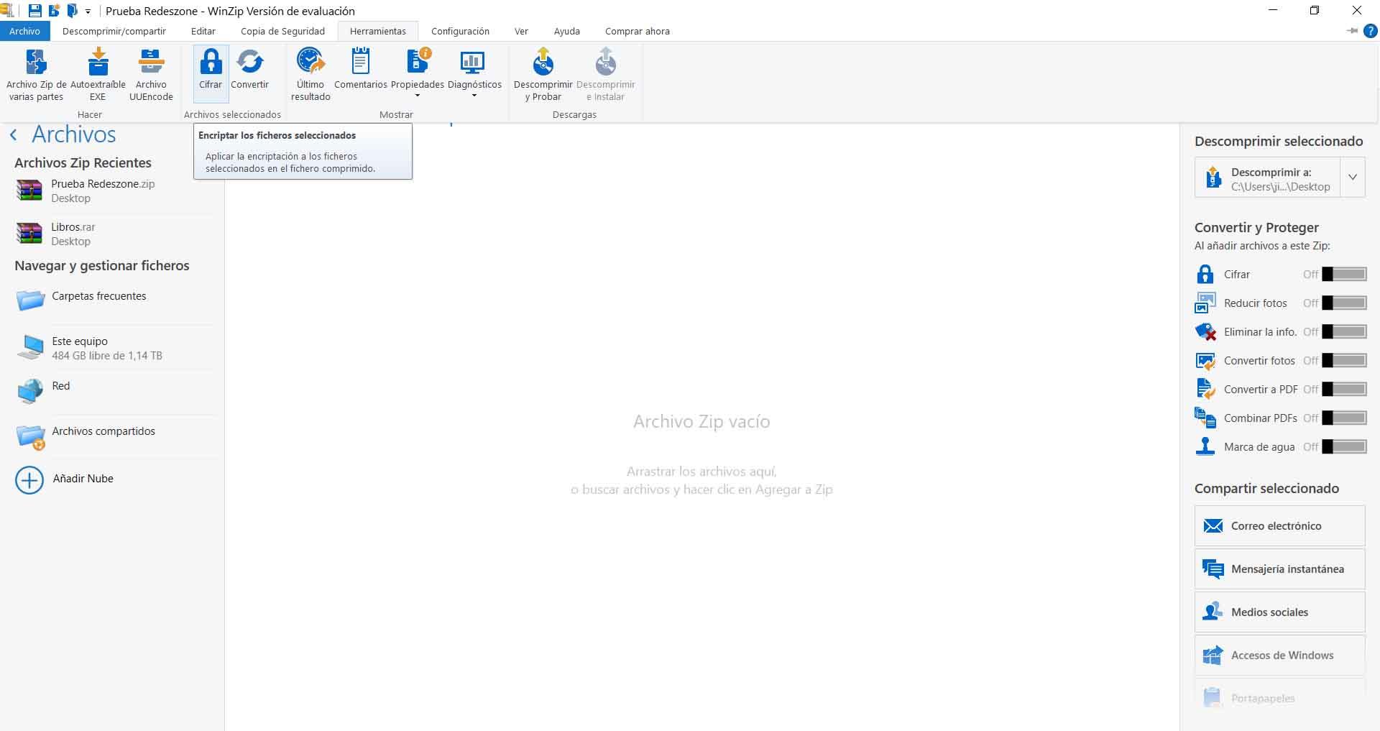Switch to the Editar tab

(203, 31)
